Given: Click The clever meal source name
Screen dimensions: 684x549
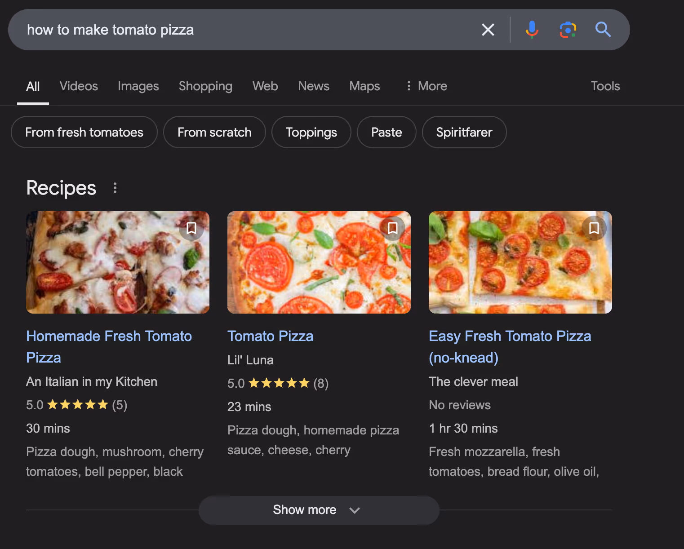Looking at the screenshot, I should coord(473,382).
